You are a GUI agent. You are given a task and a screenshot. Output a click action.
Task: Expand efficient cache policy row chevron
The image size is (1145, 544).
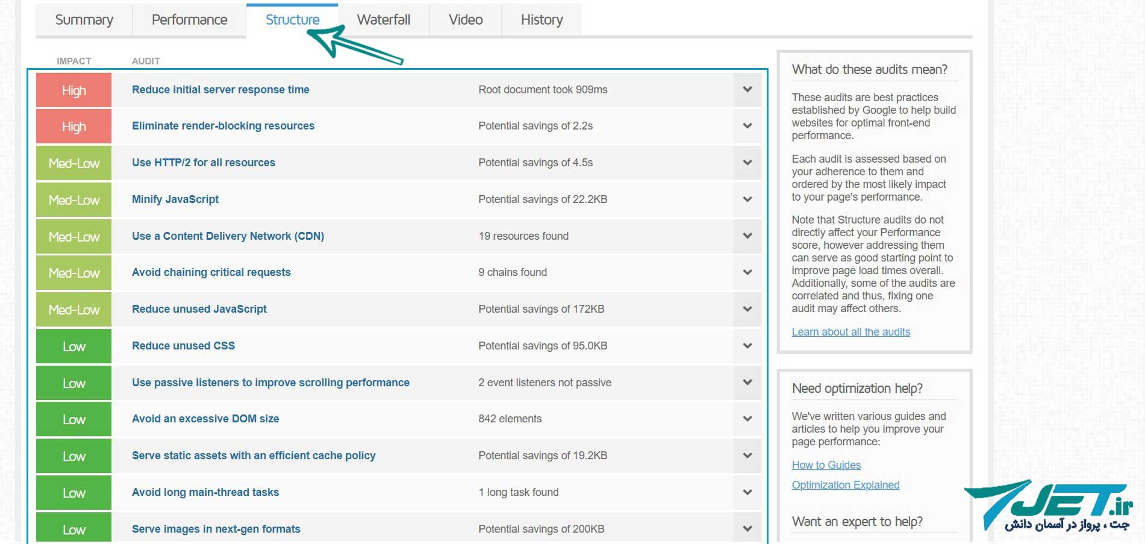pos(747,455)
